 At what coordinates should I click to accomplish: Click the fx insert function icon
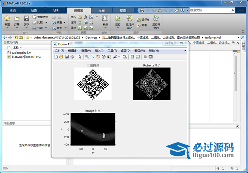coord(86,17)
